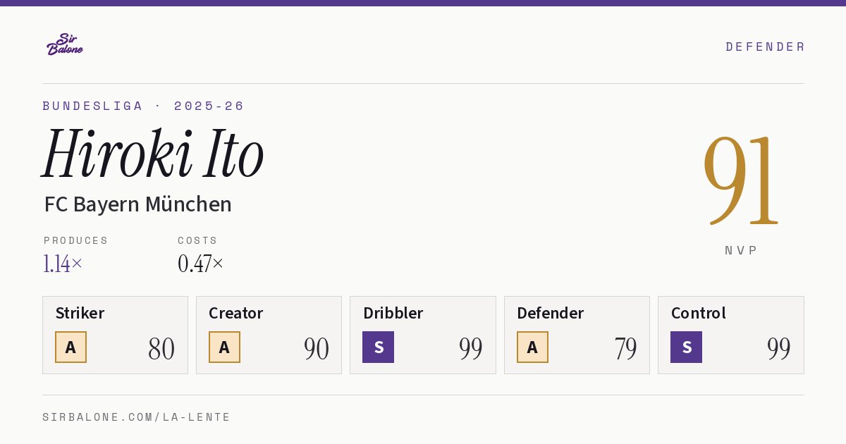846x444 pixels.
Task: Select the Striker A grade badge
Action: tap(70, 347)
